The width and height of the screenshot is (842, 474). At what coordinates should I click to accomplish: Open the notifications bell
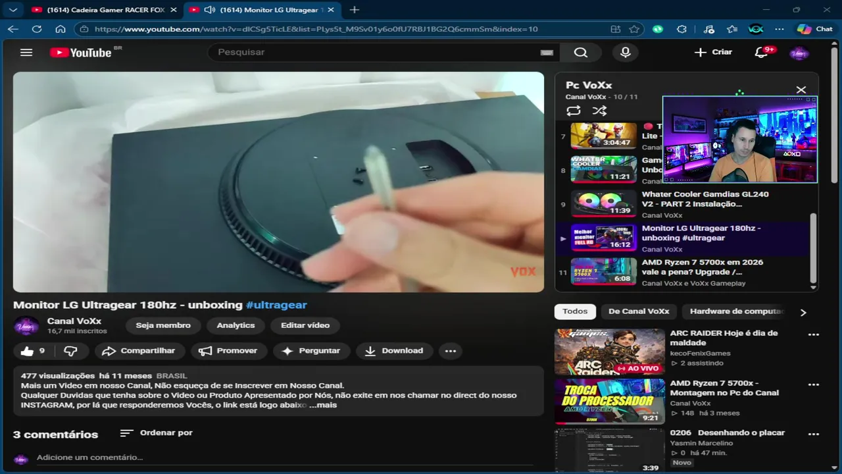tap(762, 53)
